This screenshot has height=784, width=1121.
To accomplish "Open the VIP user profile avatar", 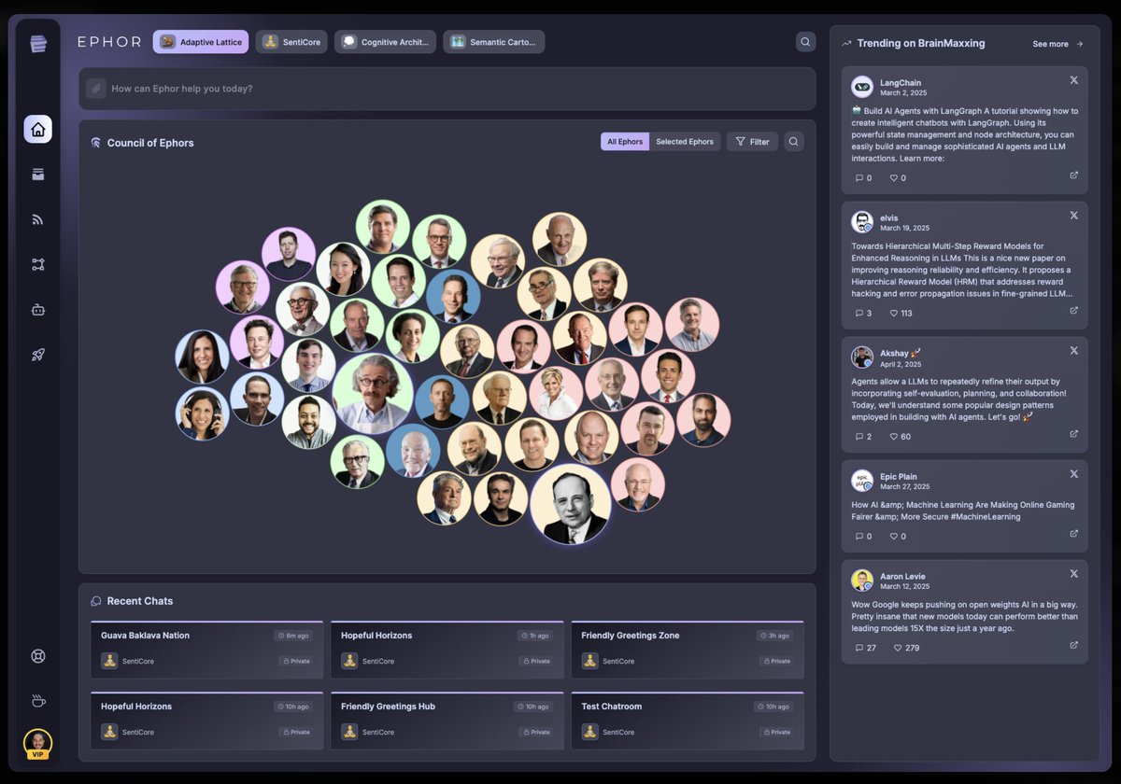I will [x=38, y=744].
